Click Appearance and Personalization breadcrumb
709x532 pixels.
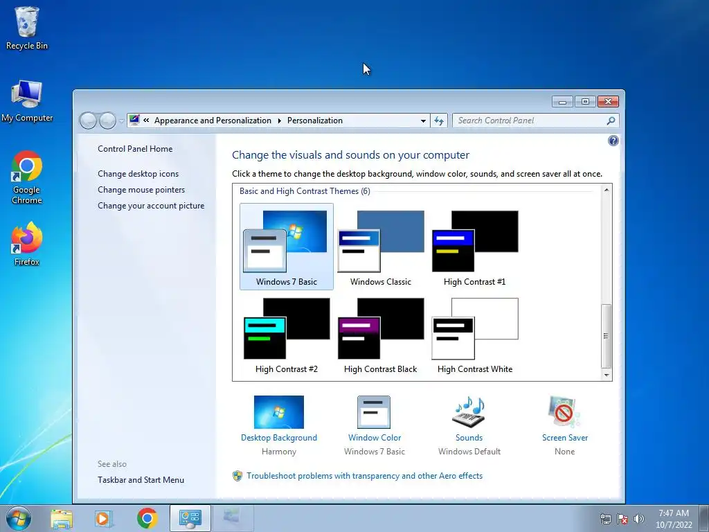213,121
